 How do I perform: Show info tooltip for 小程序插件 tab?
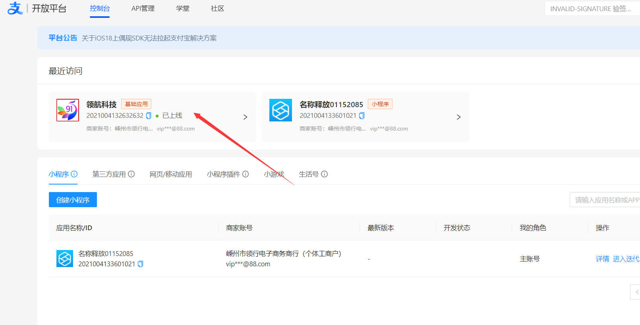[x=246, y=174]
